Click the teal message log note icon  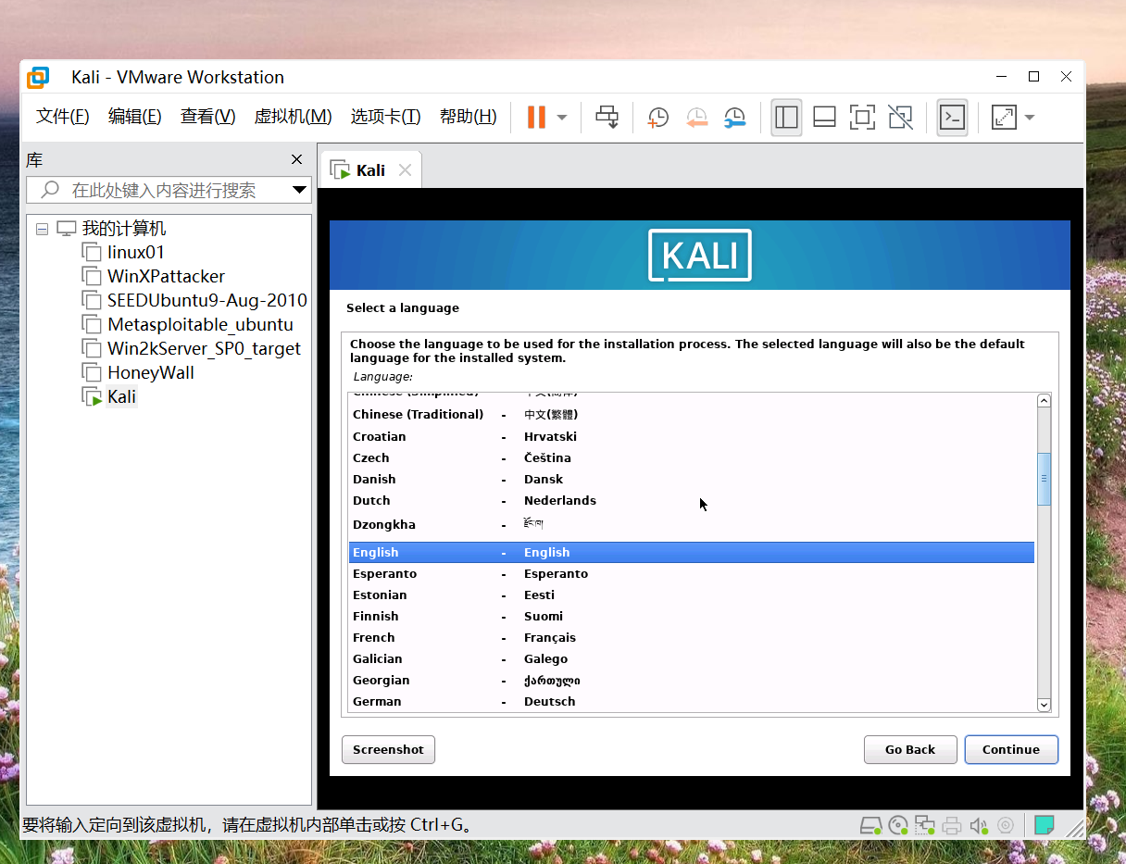(x=1045, y=824)
